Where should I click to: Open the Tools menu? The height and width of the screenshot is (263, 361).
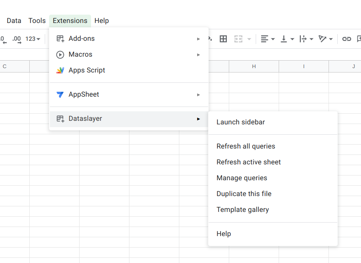point(37,21)
